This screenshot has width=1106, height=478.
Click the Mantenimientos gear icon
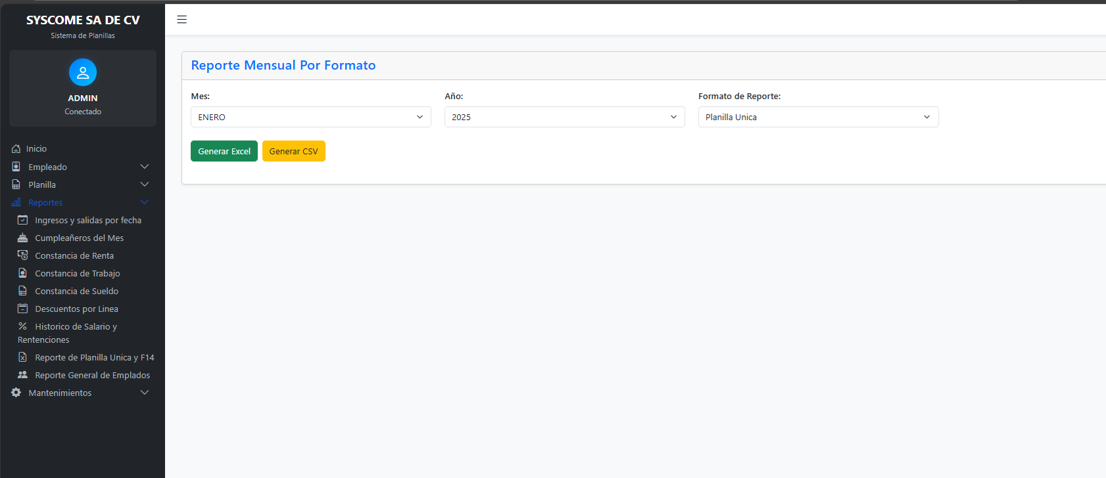16,393
